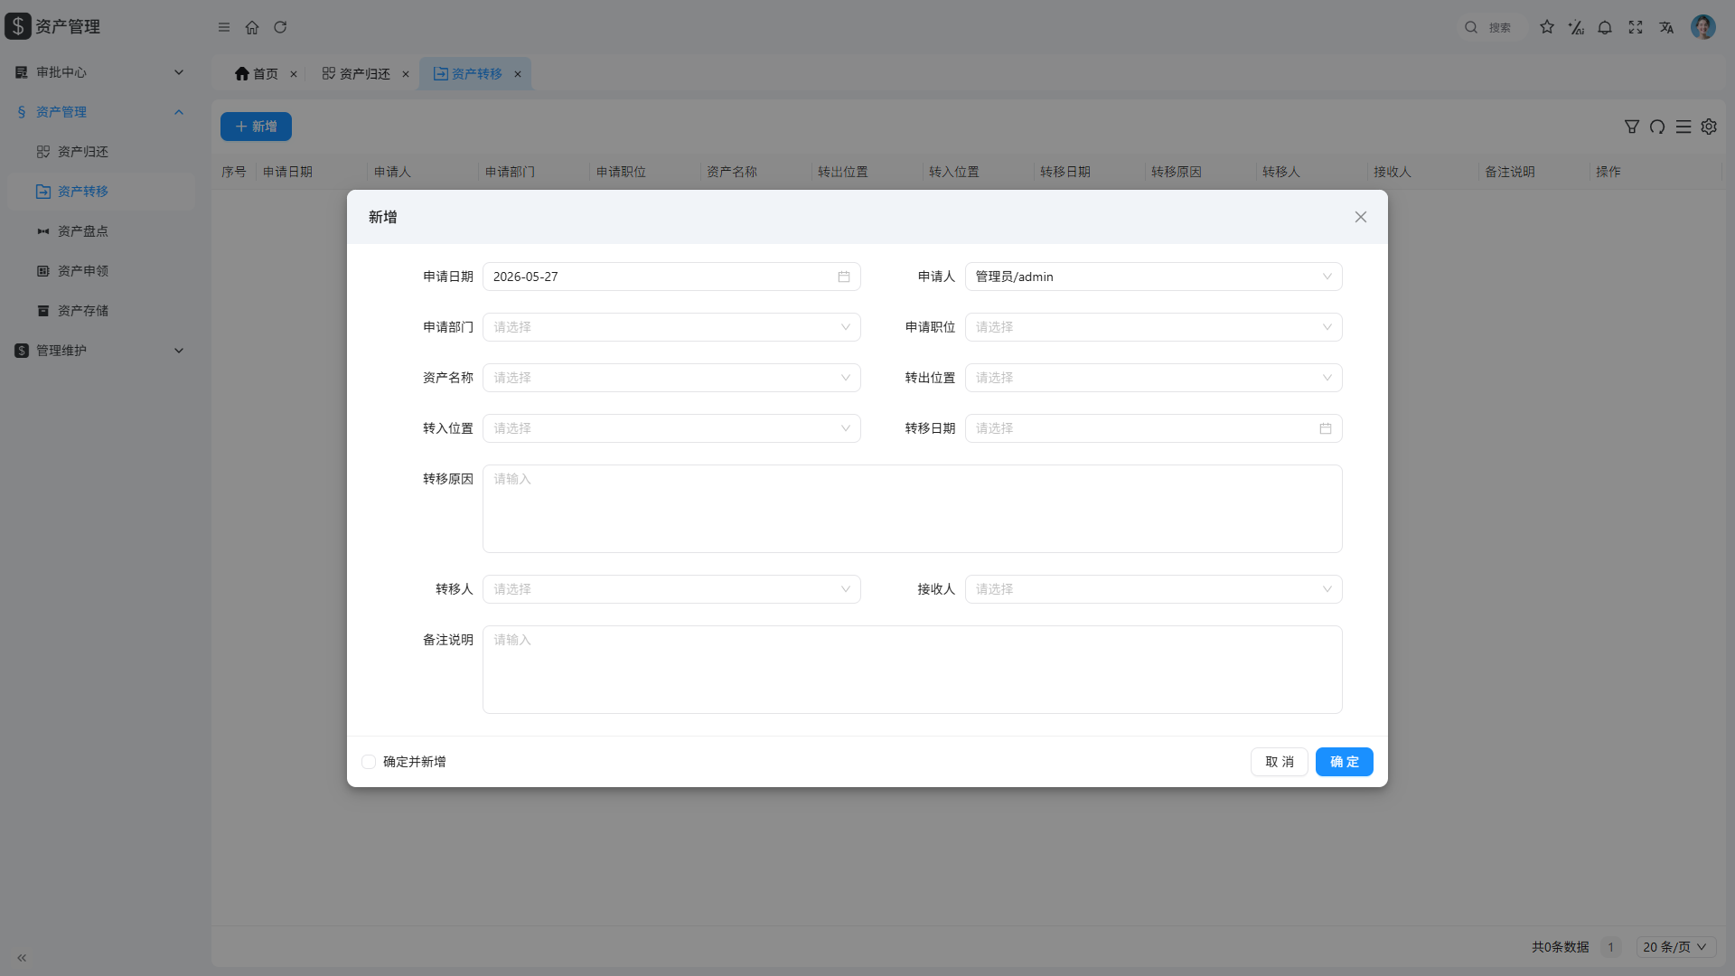The height and width of the screenshot is (976, 1735).
Task: Open the 申请部门 dropdown
Action: pyautogui.click(x=671, y=327)
